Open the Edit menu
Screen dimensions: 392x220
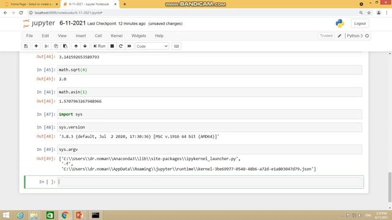pos(45,35)
